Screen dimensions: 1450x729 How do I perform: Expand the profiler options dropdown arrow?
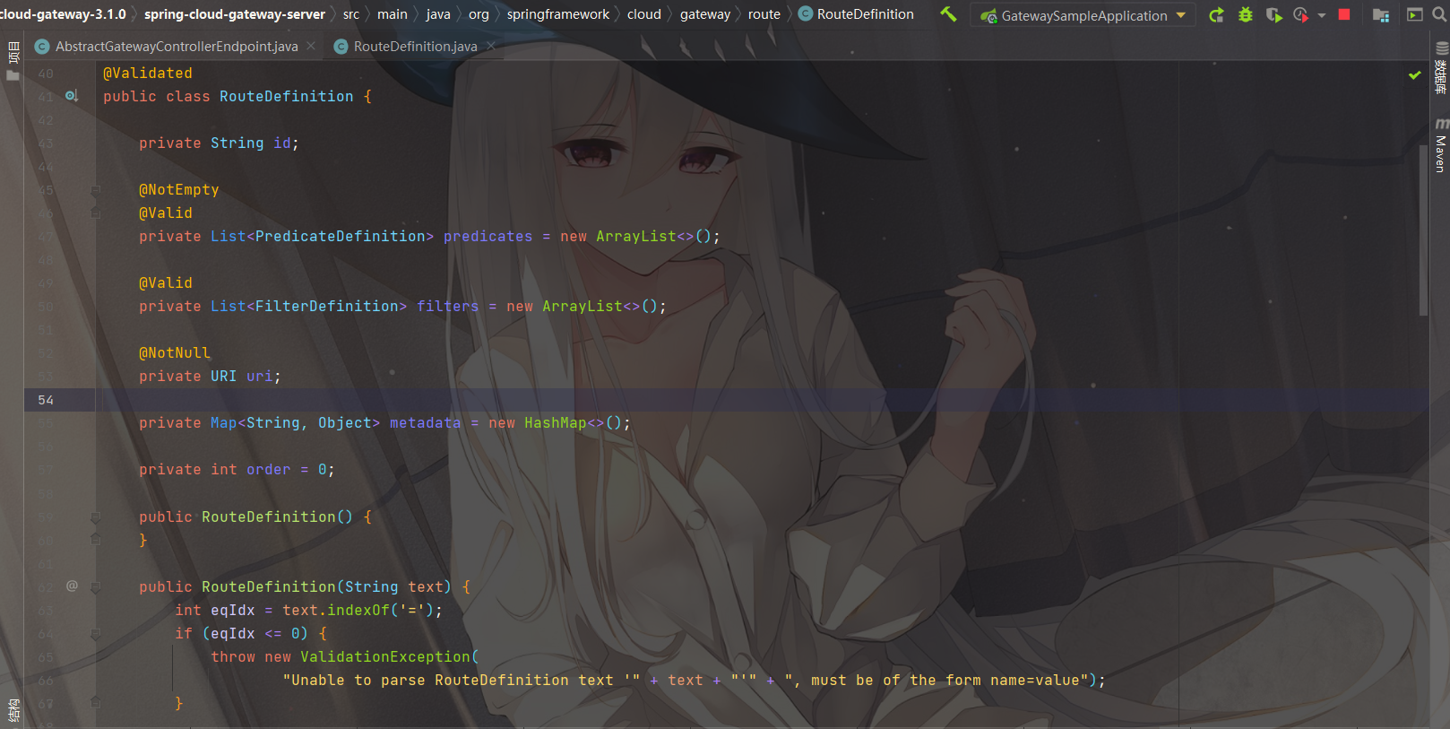[1322, 15]
